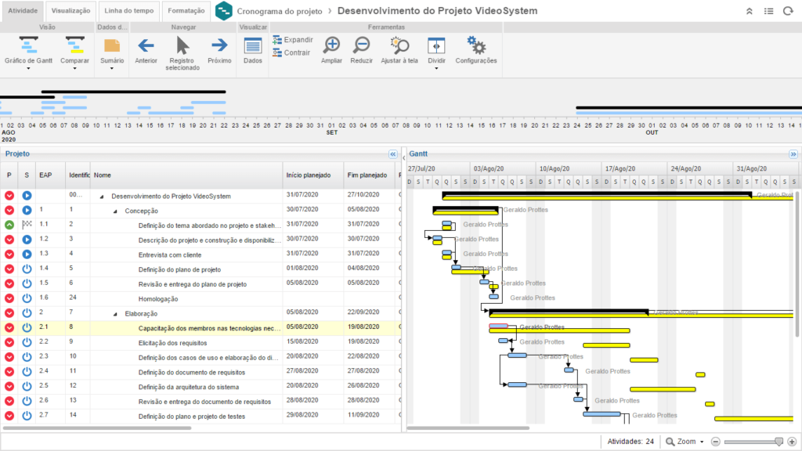Open the Dados panel icon
This screenshot has width=802, height=451.
coord(252,46)
